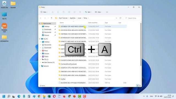
Task: Select Videos under This PC
Action: (x=46, y=56)
